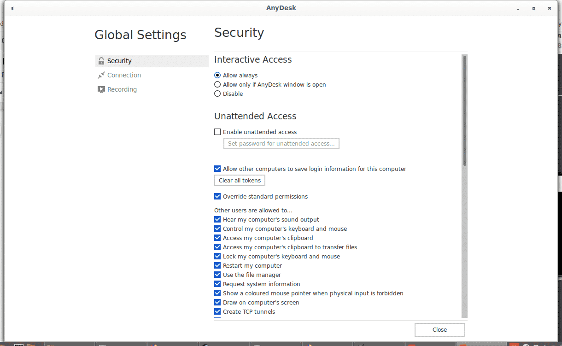This screenshot has width=562, height=346.
Task: Toggle the plain Access my computer's clipboard option
Action: (217, 238)
